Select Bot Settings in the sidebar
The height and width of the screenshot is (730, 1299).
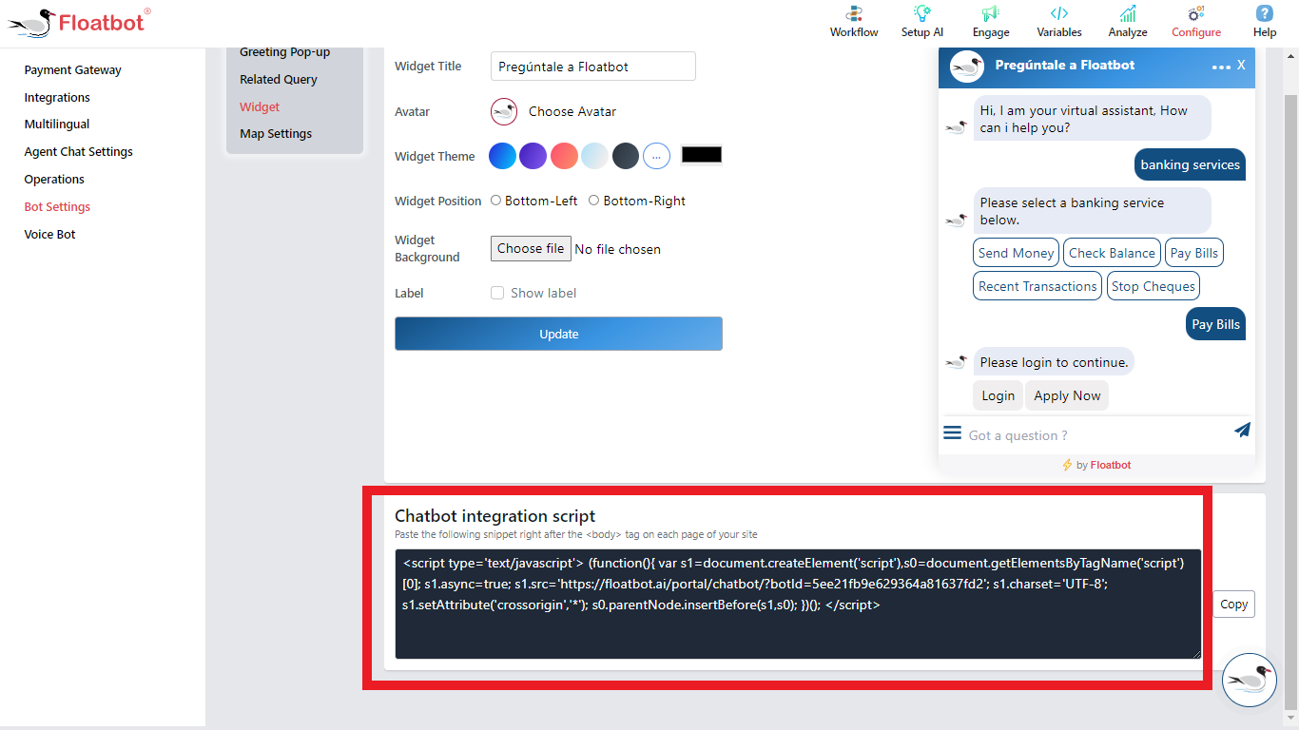pos(57,207)
